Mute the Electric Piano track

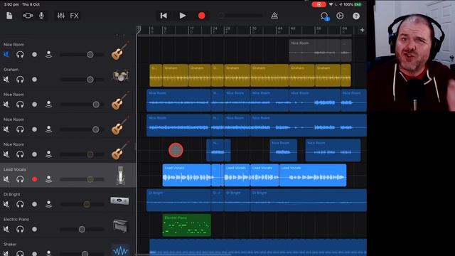[6, 229]
